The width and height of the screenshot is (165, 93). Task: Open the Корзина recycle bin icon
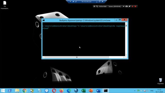[x=160, y=81]
